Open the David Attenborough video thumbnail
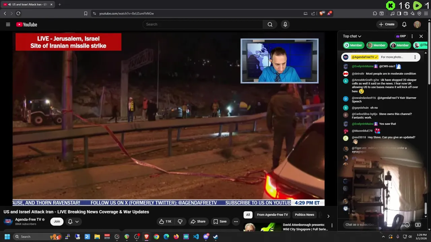Image resolution: width=431 pixels, height=242 pixels. pos(262,227)
